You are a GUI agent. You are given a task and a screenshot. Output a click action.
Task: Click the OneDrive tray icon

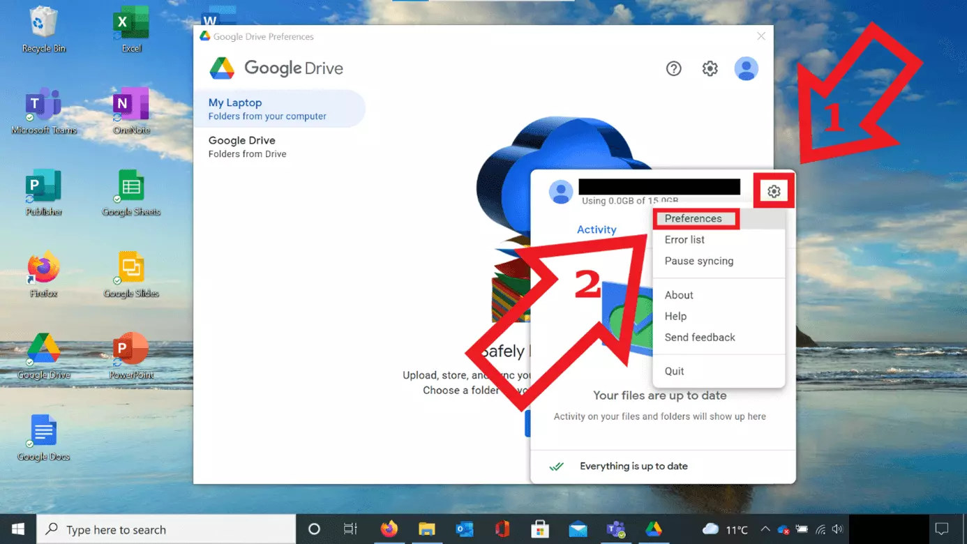783,529
